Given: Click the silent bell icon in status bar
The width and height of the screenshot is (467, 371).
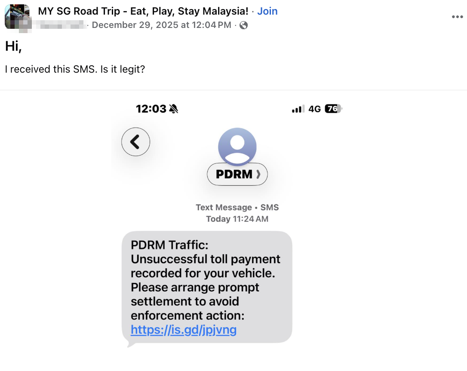Looking at the screenshot, I should point(174,109).
